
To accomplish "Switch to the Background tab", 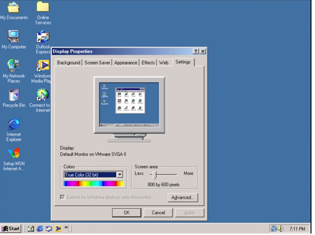I will point(68,63).
